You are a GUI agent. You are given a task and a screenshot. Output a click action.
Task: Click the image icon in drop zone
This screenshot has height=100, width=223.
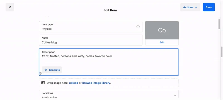[x=43, y=83]
